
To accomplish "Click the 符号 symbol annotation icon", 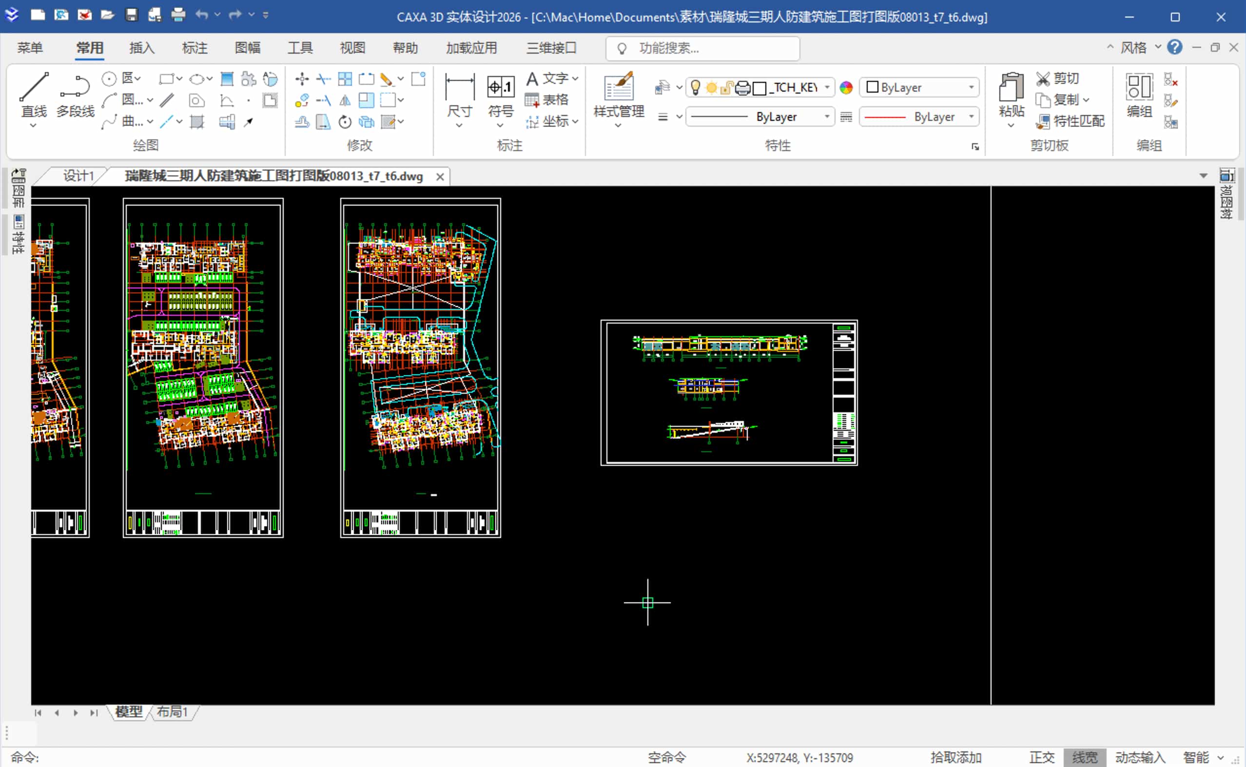I will pyautogui.click(x=500, y=87).
